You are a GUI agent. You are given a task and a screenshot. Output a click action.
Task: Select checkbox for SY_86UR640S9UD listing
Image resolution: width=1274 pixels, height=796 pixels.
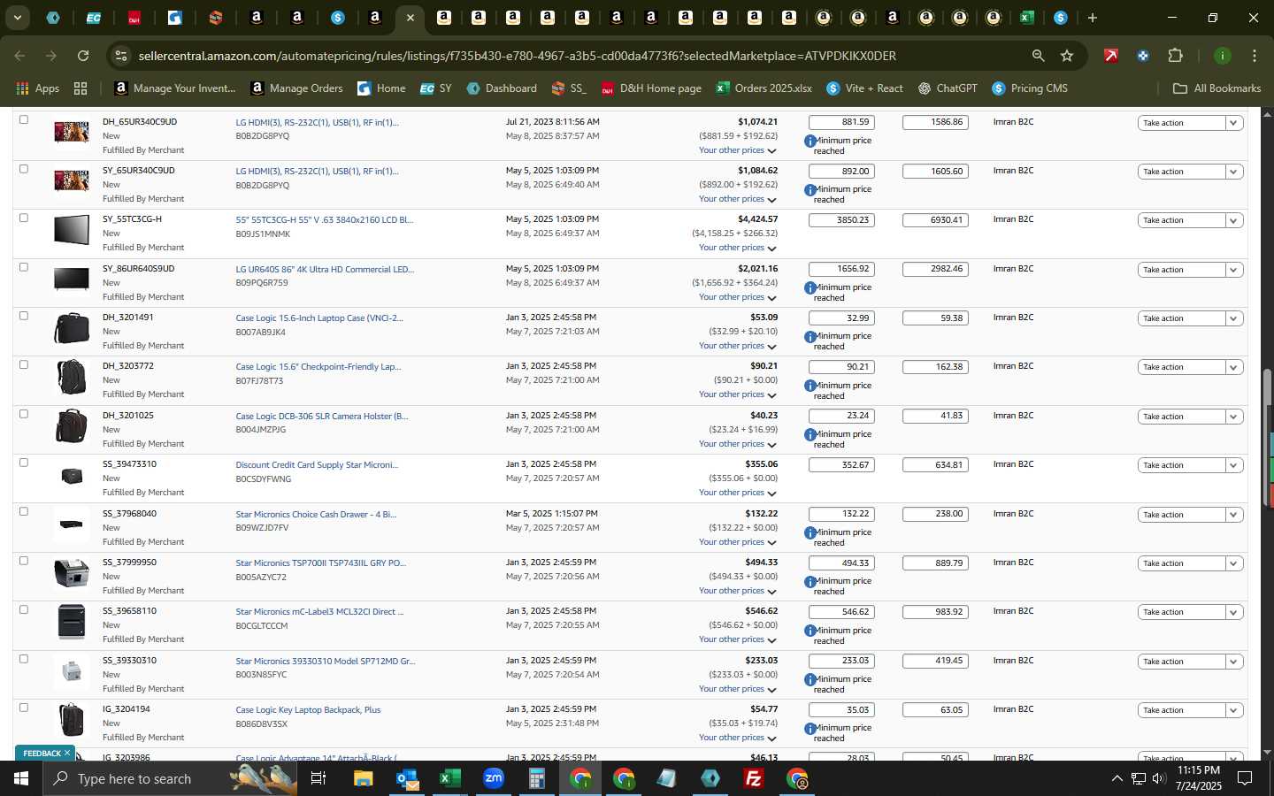pyautogui.click(x=24, y=266)
